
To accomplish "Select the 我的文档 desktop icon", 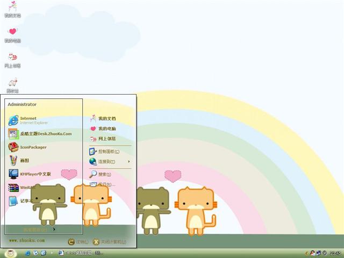I will pos(12,9).
